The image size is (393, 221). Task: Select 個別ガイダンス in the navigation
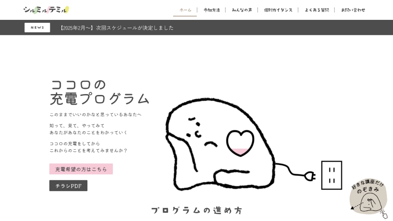tap(278, 10)
